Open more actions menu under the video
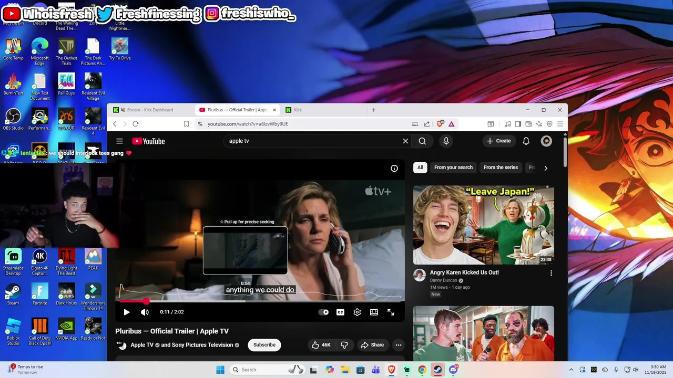The image size is (673, 378). tap(399, 345)
